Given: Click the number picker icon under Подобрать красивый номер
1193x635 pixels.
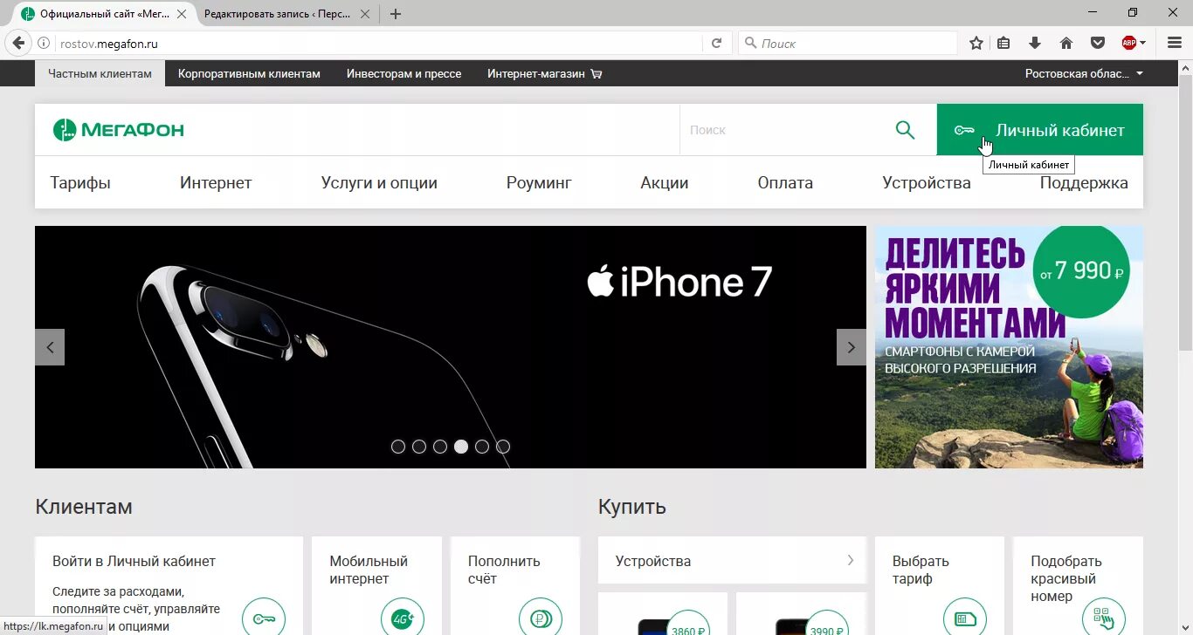Looking at the screenshot, I should pyautogui.click(x=1103, y=618).
